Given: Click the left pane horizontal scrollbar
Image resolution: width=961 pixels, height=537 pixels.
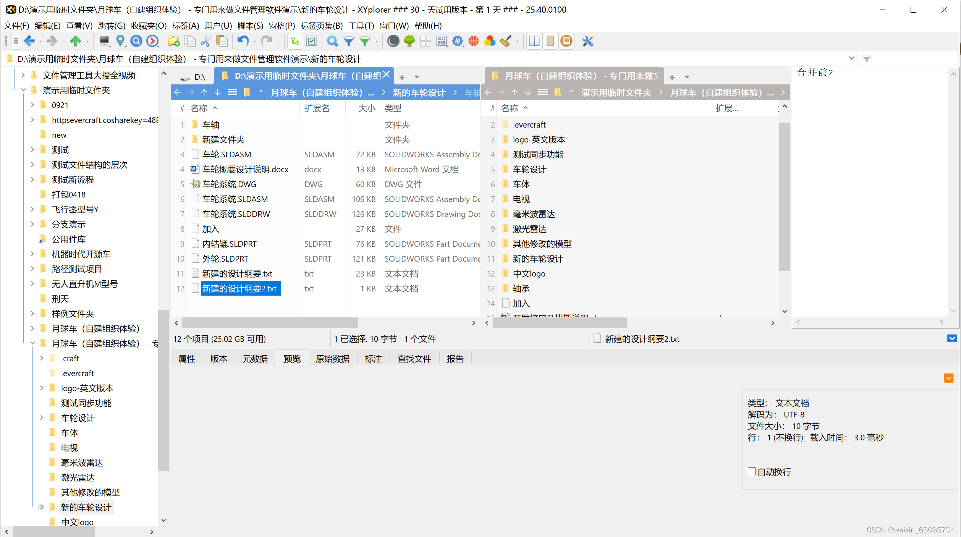Looking at the screenshot, I should (x=270, y=323).
